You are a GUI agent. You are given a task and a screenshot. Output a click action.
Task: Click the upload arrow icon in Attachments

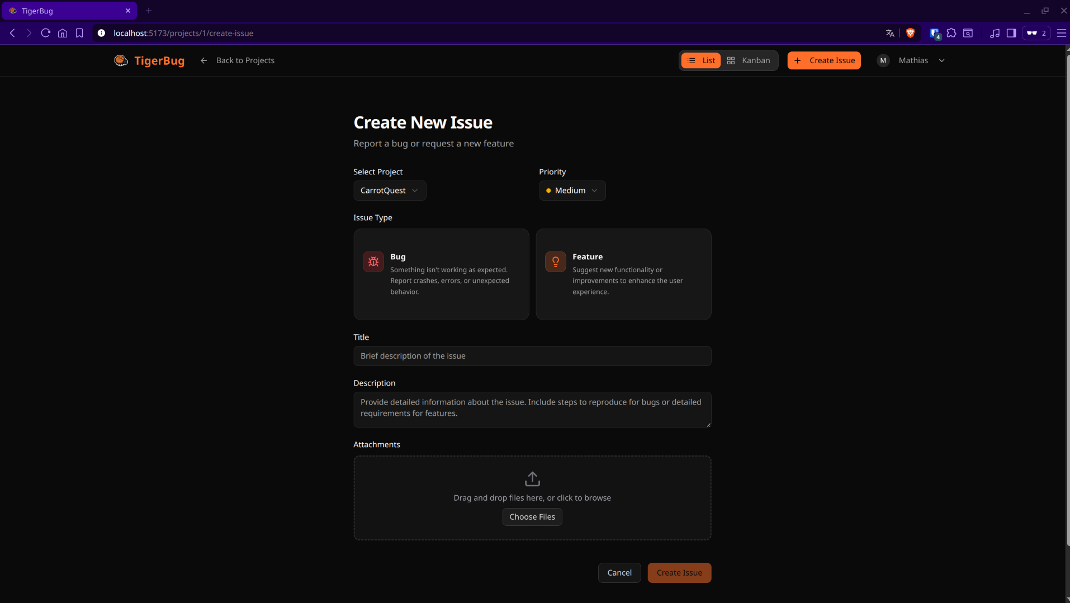click(532, 479)
